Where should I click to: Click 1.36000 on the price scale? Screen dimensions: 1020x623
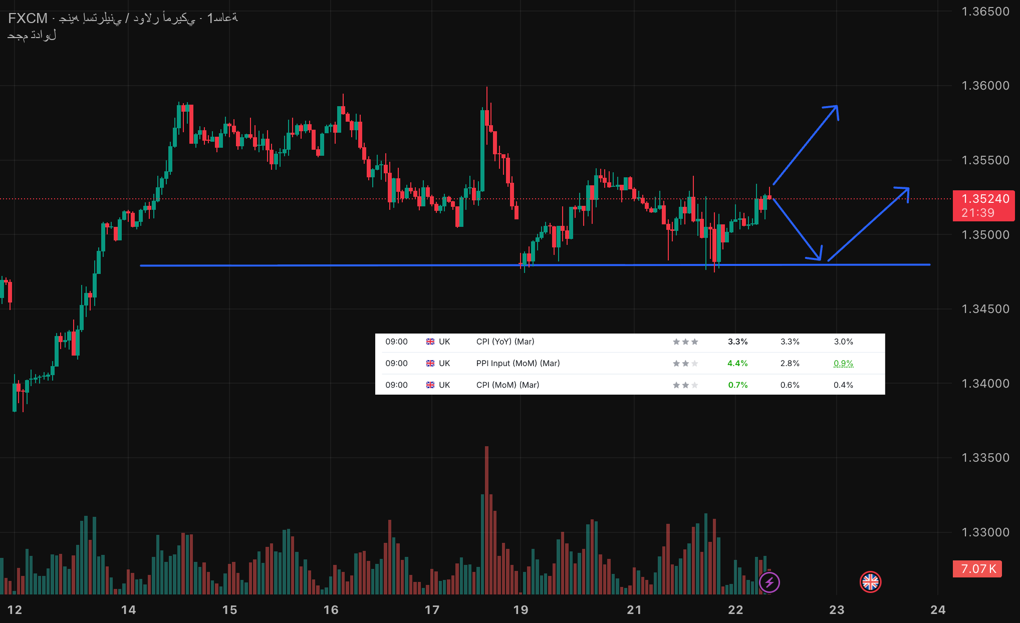[985, 86]
